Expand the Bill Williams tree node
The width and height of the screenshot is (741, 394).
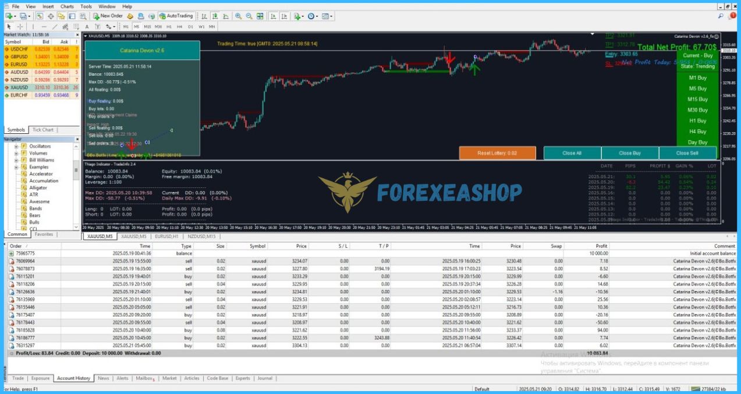[17, 160]
